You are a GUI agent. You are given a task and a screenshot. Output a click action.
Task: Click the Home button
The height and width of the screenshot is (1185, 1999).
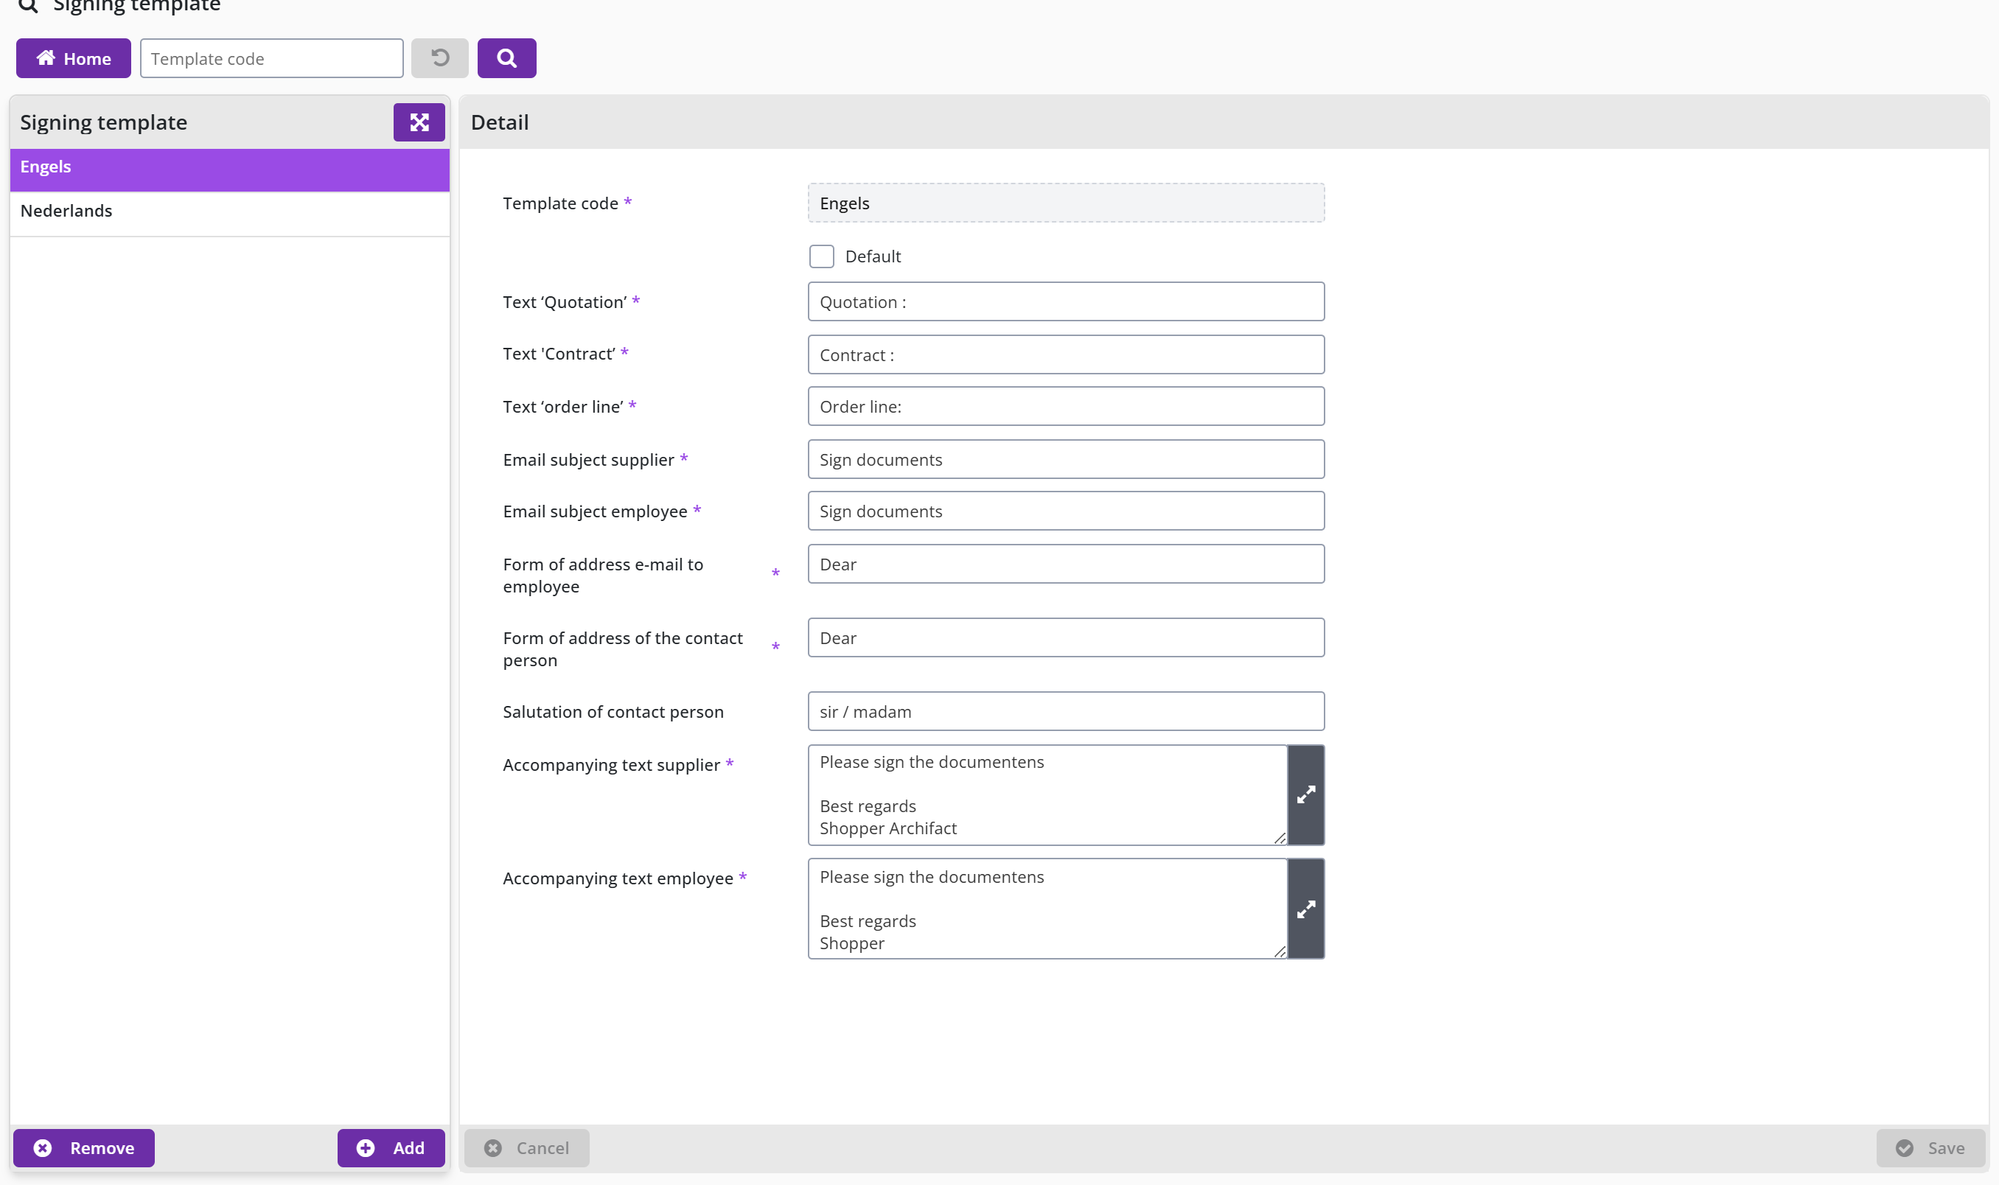(73, 58)
